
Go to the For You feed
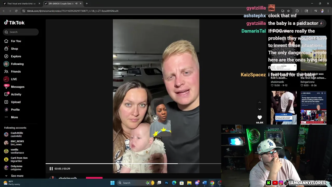pyautogui.click(x=16, y=41)
